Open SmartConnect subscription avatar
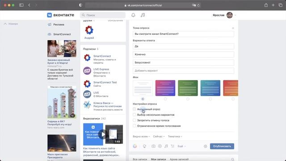286x161 pixels. tap(87, 58)
